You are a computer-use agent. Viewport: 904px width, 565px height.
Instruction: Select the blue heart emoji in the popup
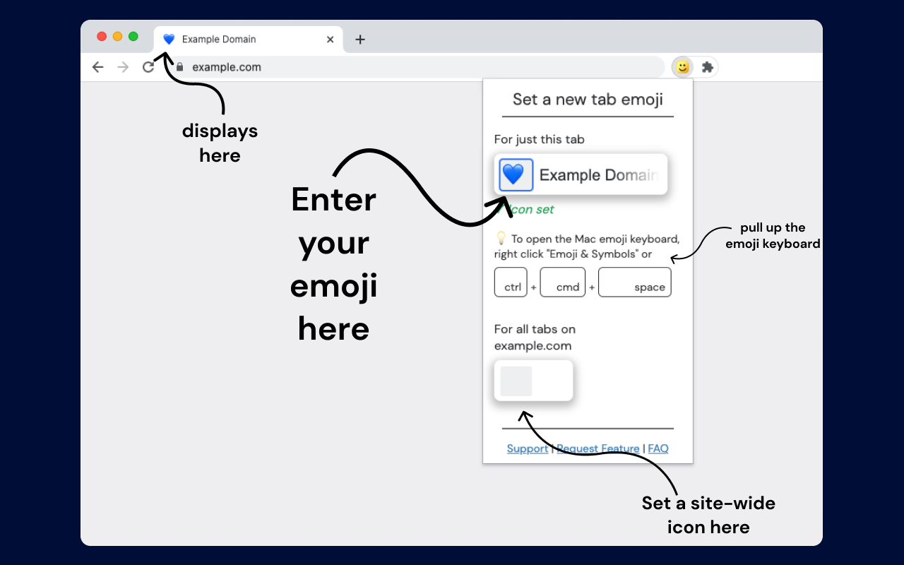tap(515, 174)
